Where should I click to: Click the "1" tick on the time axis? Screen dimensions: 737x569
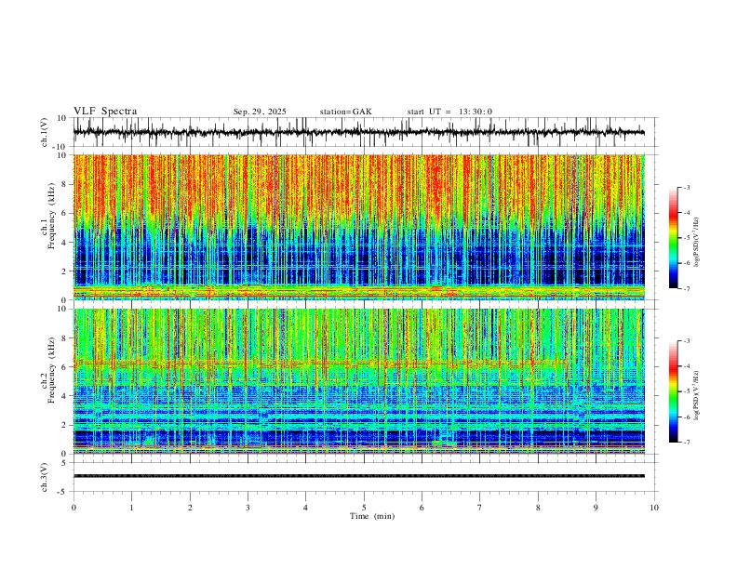(131, 508)
